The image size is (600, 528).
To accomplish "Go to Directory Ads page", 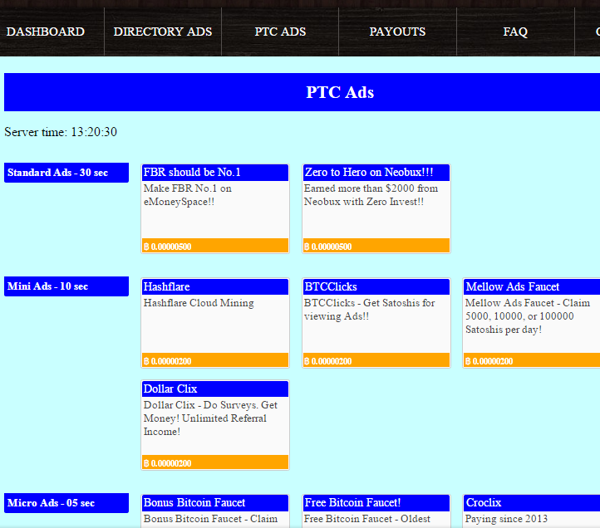I will coord(163,32).
